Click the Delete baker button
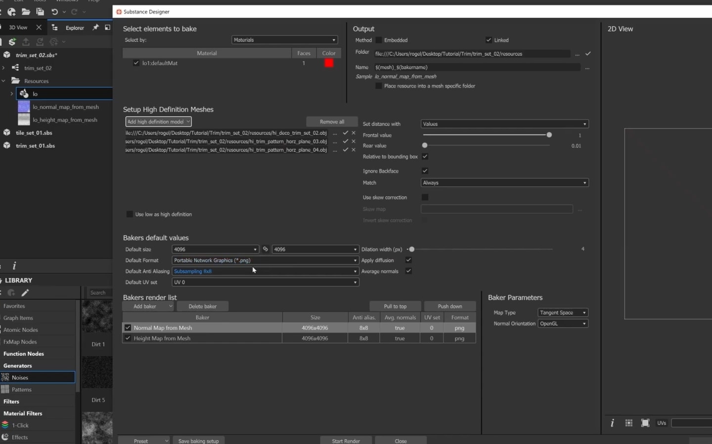 pyautogui.click(x=203, y=306)
